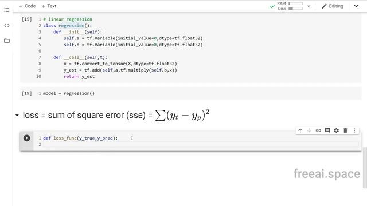Image resolution: width=367 pixels, height=206 pixels.
Task: Click the 'def loss_func(y_true,y_pred):' line
Action: pyautogui.click(x=80, y=138)
